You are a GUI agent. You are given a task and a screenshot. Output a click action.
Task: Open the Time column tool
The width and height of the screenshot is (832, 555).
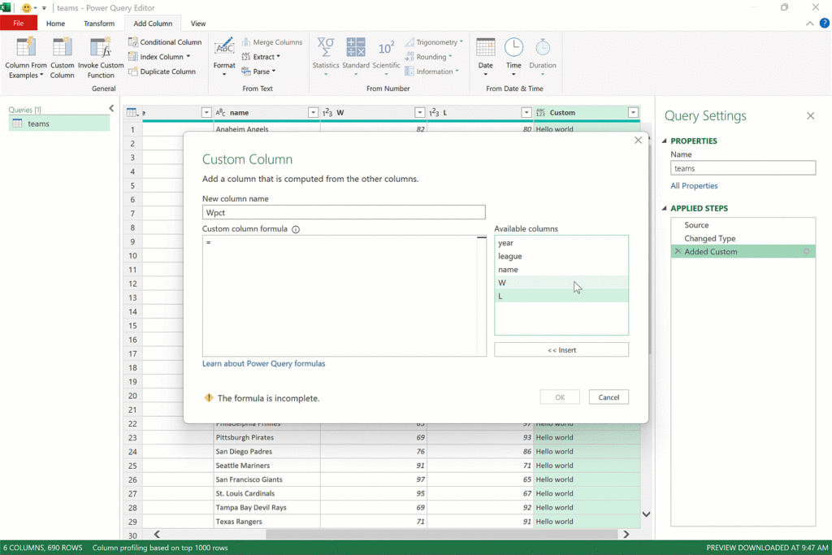click(x=513, y=48)
